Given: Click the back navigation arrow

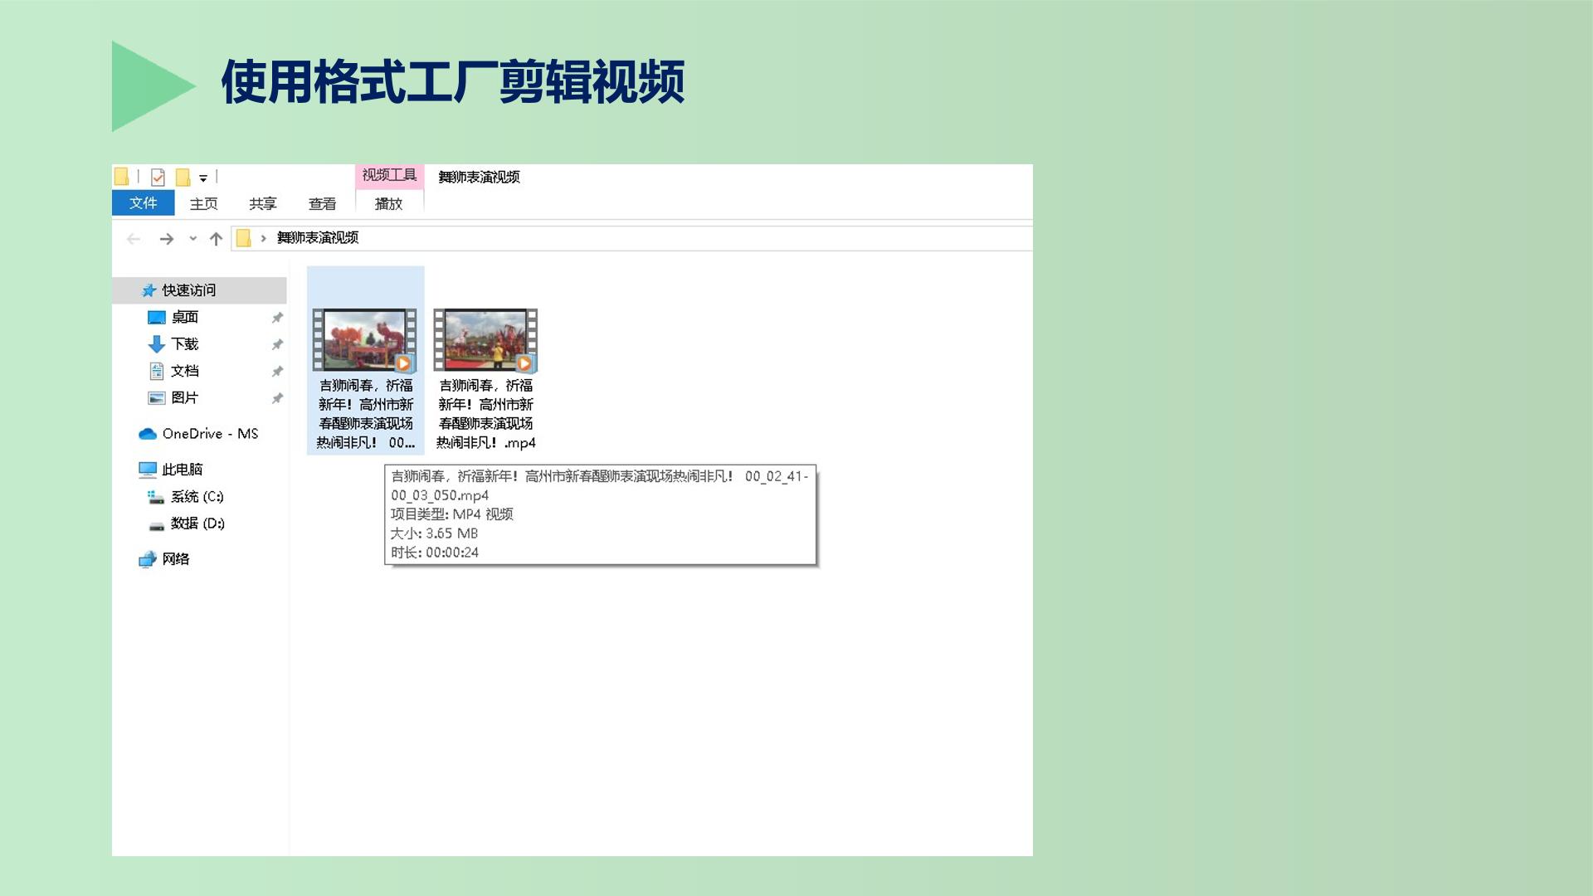Looking at the screenshot, I should [133, 239].
